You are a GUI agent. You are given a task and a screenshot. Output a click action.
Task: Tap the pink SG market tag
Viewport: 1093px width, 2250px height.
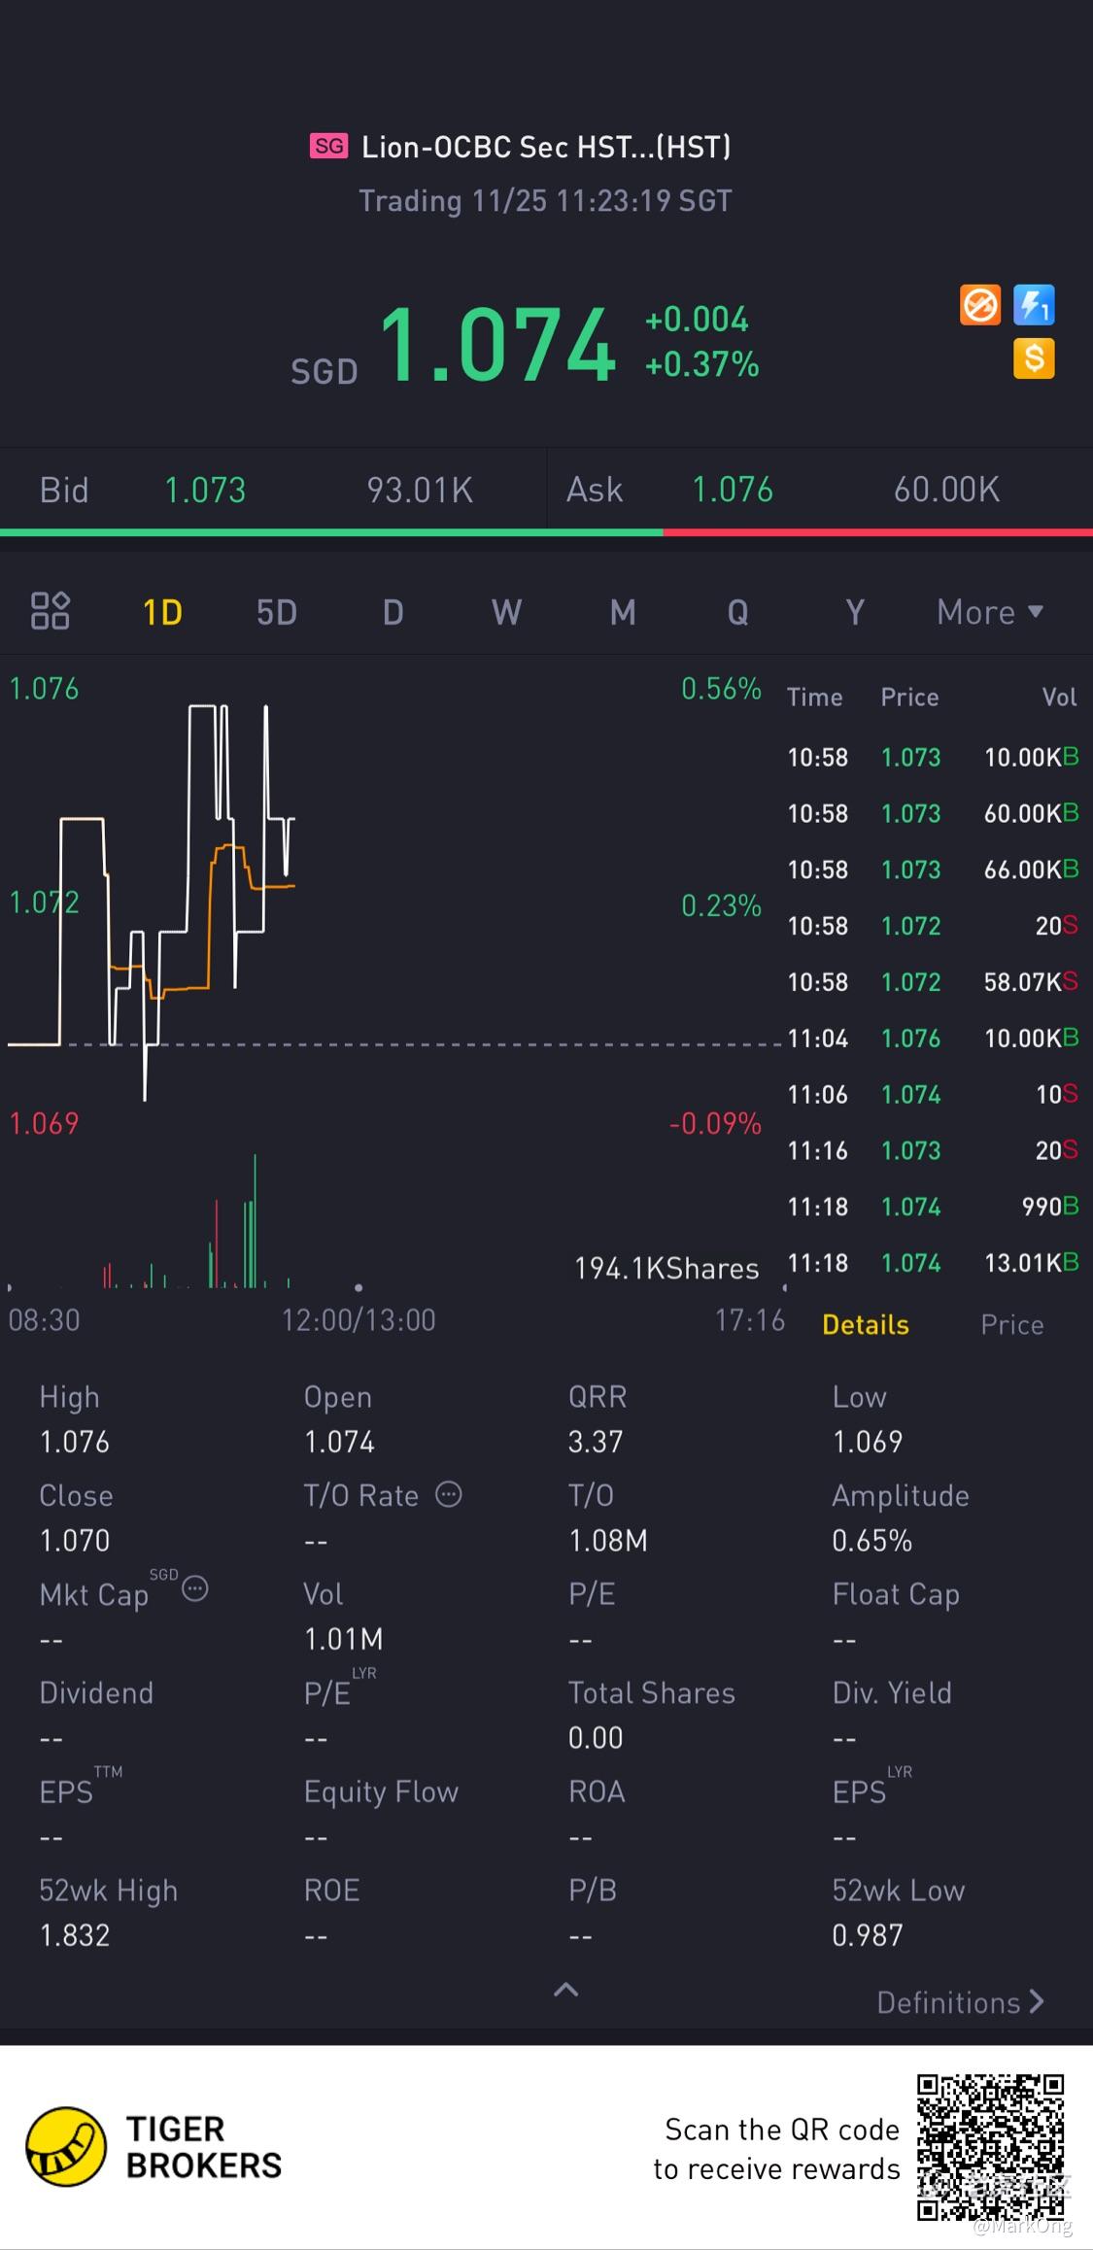click(x=328, y=146)
